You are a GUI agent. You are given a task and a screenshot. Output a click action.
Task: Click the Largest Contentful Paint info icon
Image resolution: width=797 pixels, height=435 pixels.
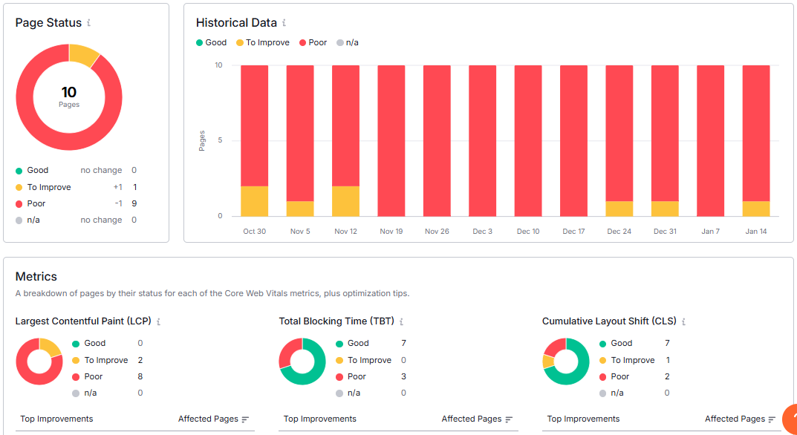pyautogui.click(x=159, y=321)
